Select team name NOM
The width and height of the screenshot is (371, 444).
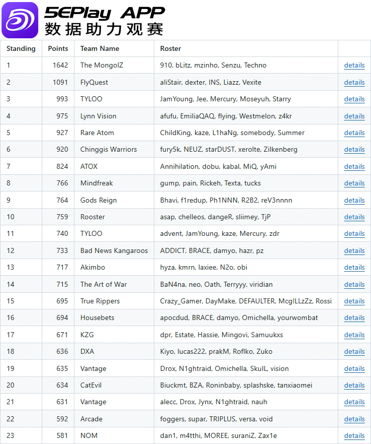click(89, 435)
